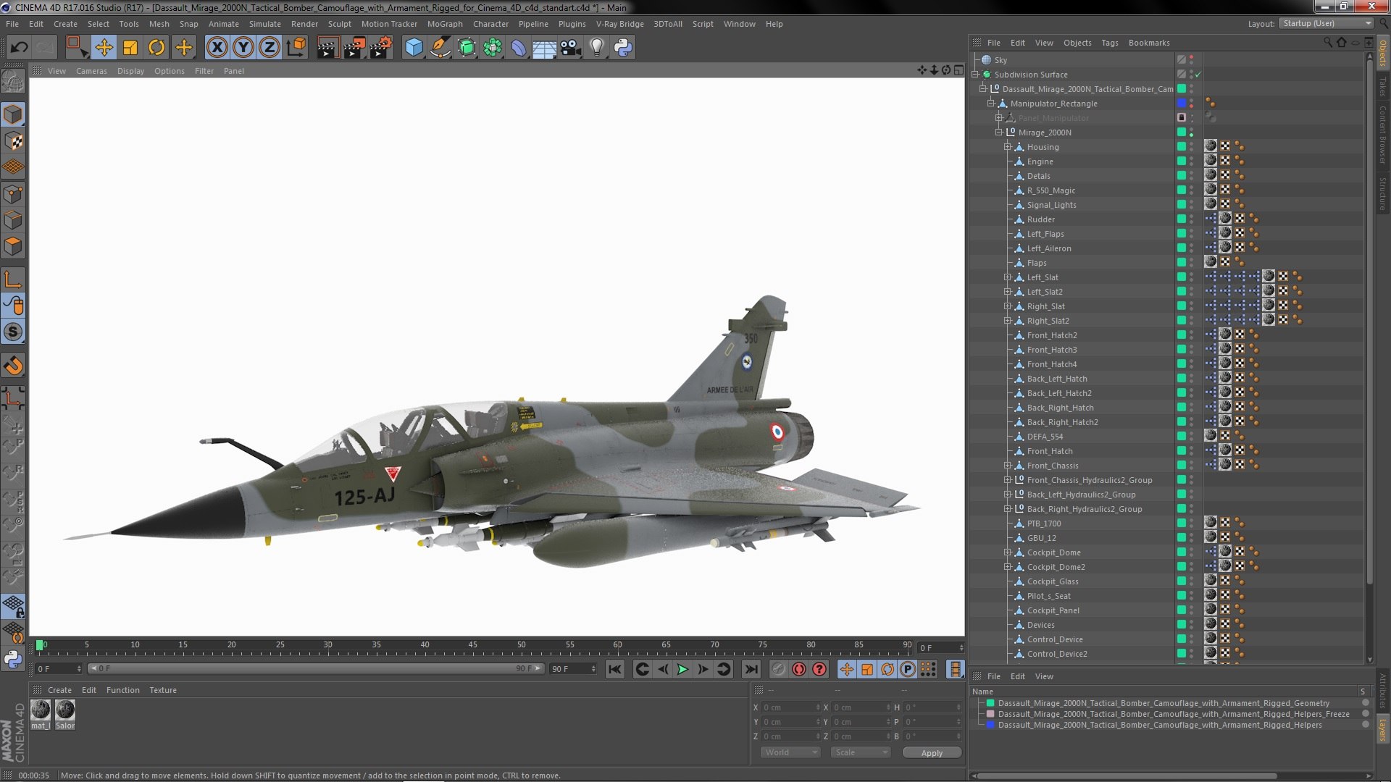Open viewport Cameras menu
This screenshot has height=782, width=1391.
click(91, 71)
